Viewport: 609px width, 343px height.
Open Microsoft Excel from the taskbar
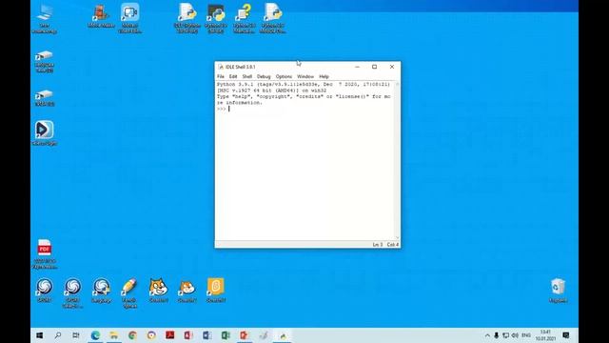226,335
